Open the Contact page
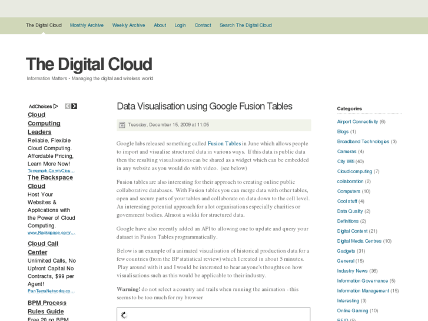The height and width of the screenshot is (321, 428). point(203,25)
